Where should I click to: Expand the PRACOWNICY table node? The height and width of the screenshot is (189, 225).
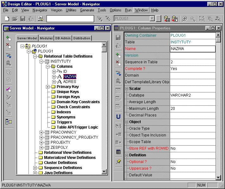(x=41, y=132)
